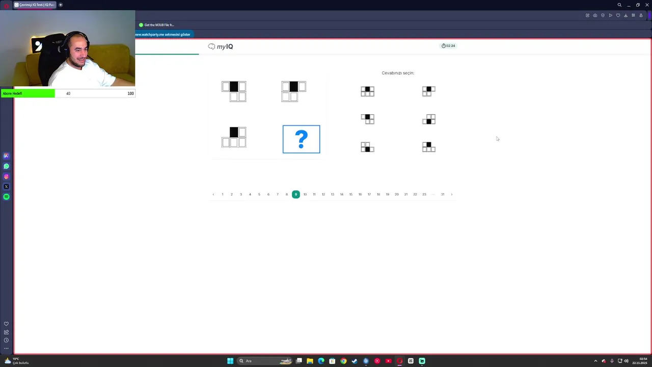This screenshot has height=367, width=652.
Task: Jump to question 18
Action: click(378, 194)
